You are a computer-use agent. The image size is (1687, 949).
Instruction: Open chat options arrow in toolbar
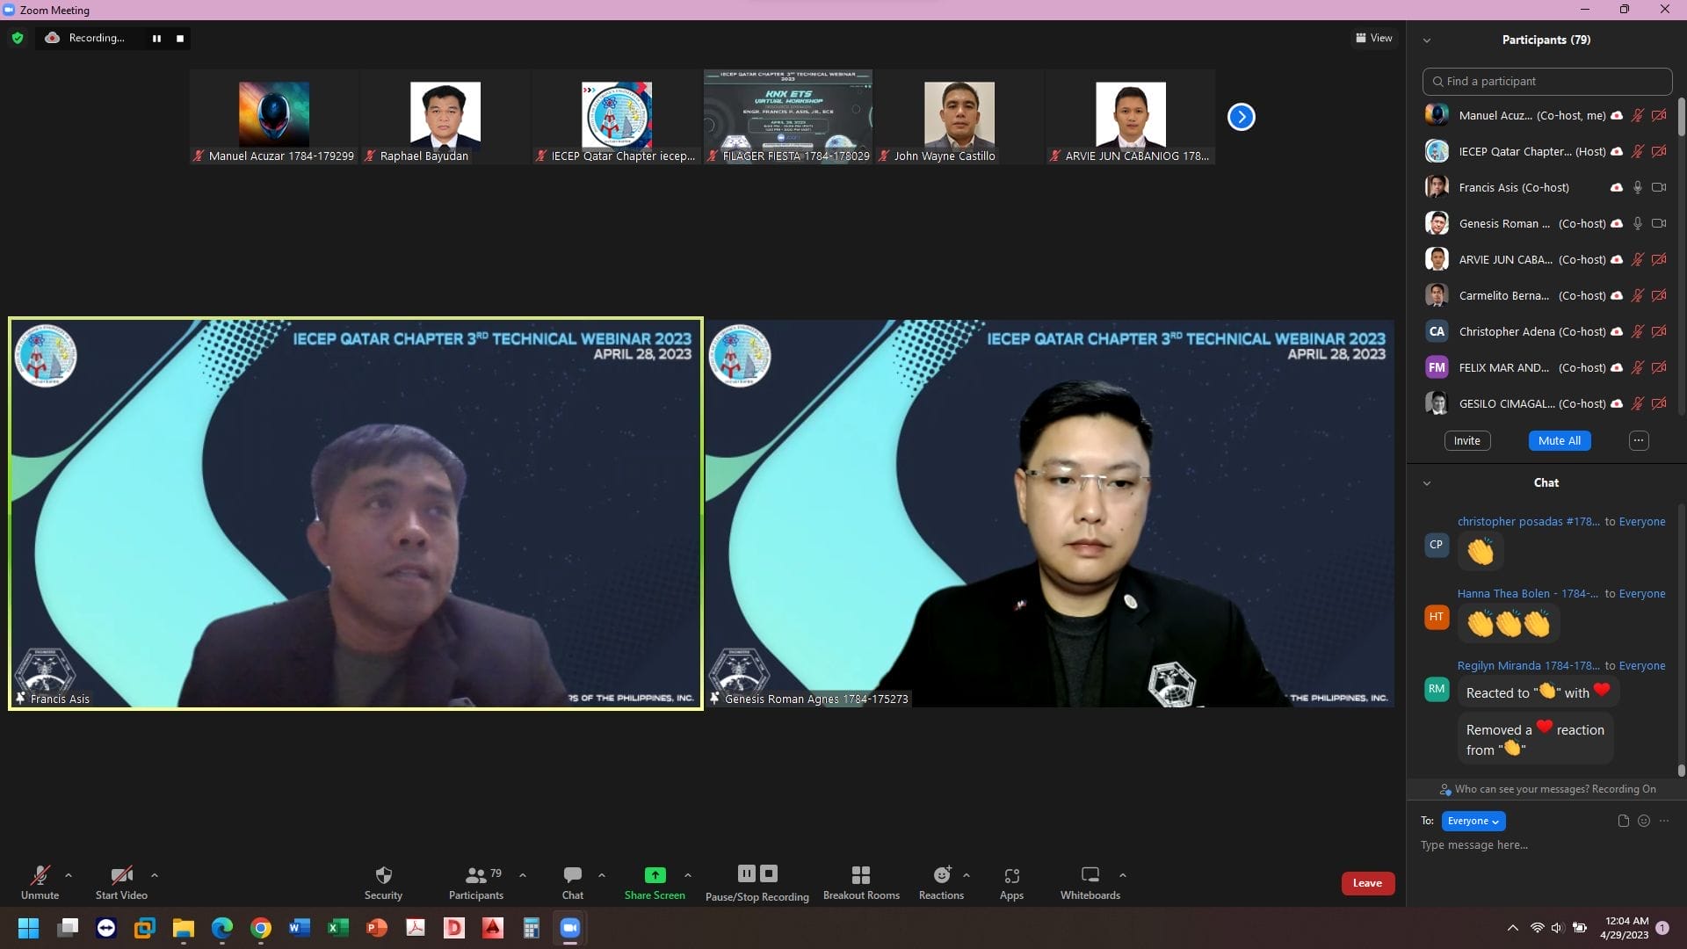pyautogui.click(x=602, y=875)
